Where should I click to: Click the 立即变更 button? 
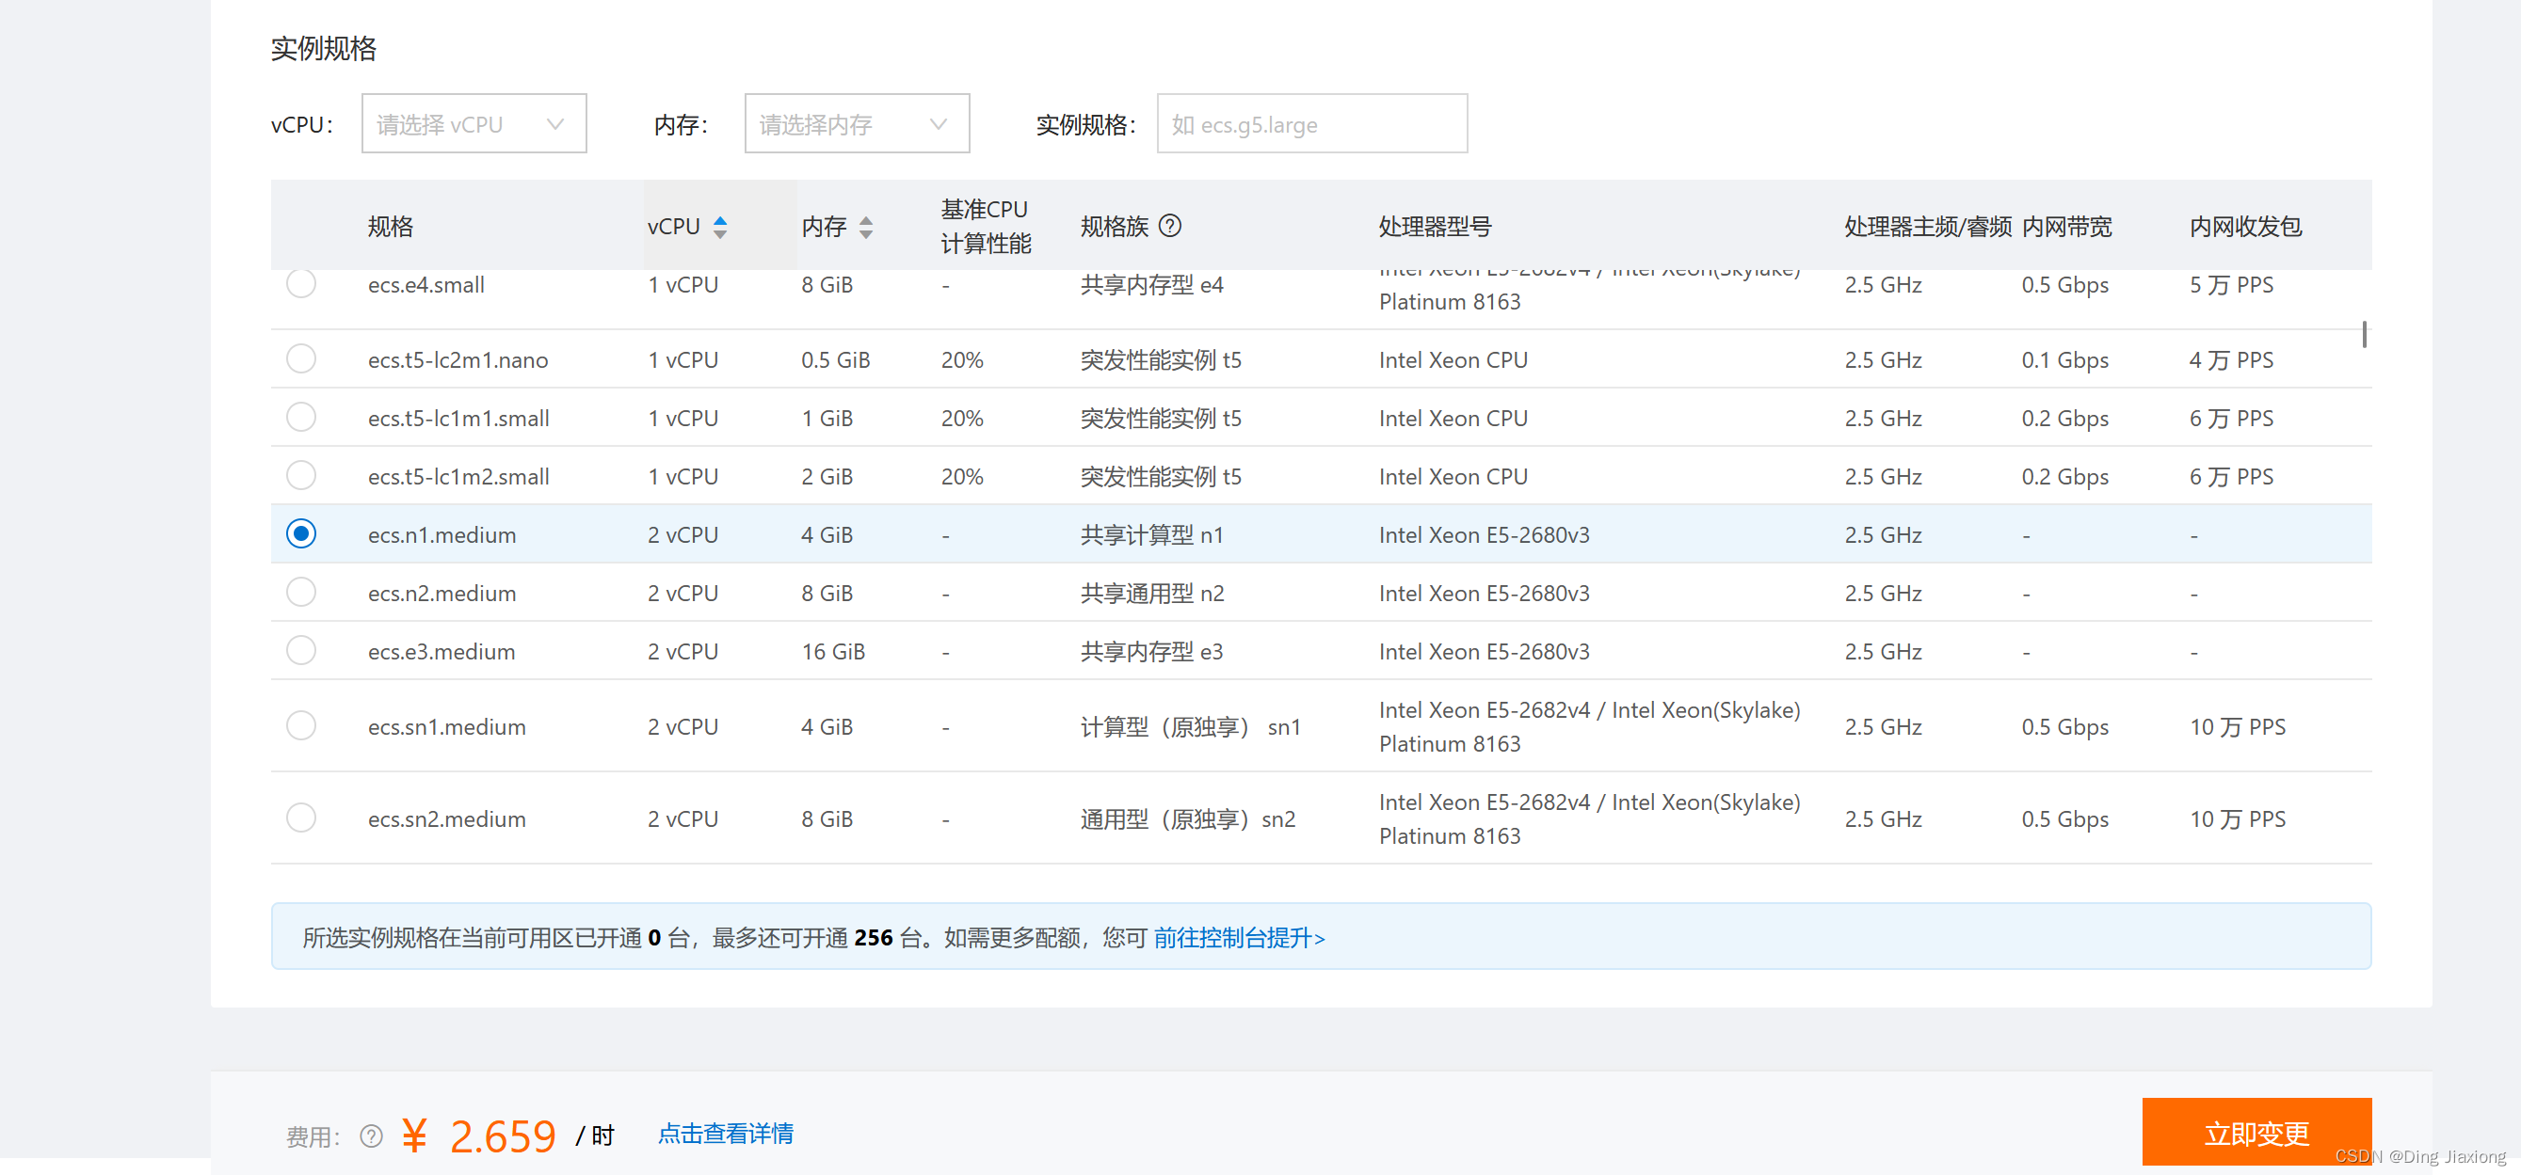pos(2256,1132)
